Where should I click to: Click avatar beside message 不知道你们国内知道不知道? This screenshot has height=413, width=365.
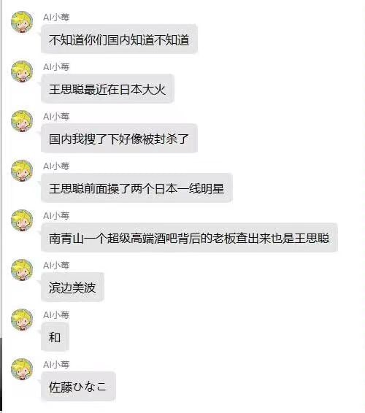[x=22, y=22]
